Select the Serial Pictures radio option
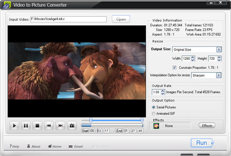The width and height of the screenshot is (231, 156). [x=154, y=107]
